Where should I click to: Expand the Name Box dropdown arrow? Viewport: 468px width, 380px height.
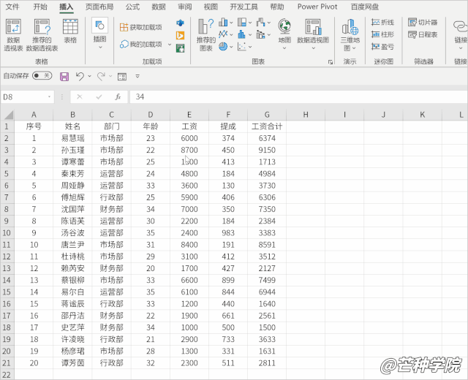[49, 97]
